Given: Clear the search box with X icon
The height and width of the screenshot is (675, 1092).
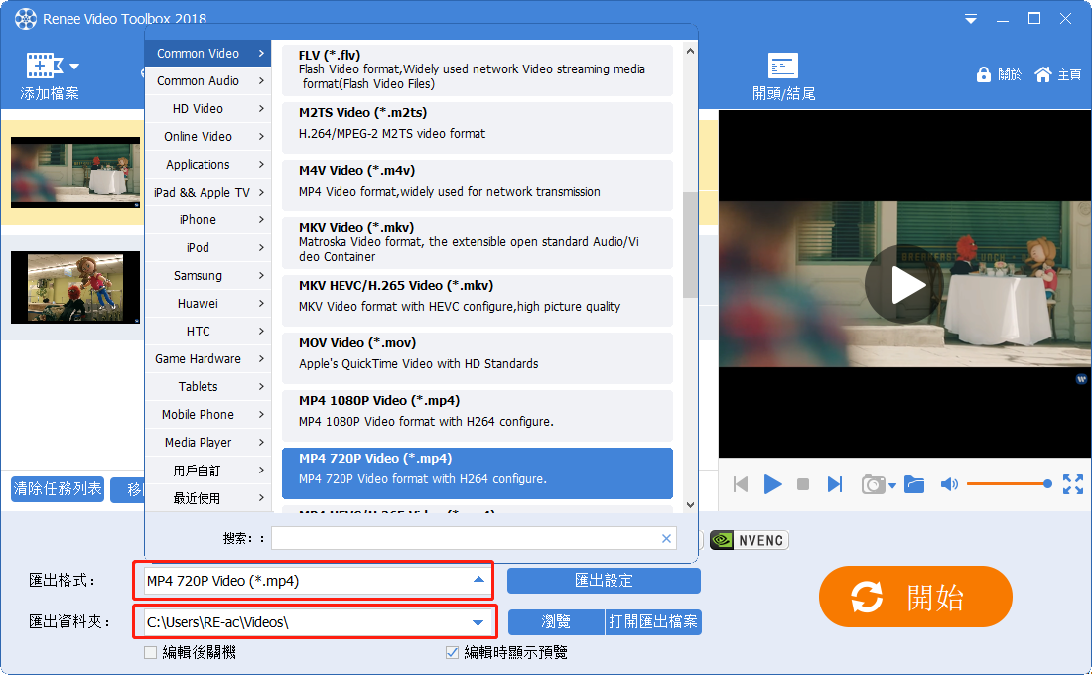Looking at the screenshot, I should 666,538.
